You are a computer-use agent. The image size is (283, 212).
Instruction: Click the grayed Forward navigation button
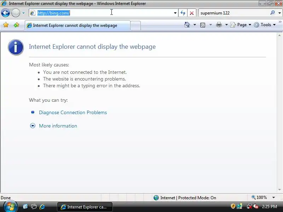16,13
